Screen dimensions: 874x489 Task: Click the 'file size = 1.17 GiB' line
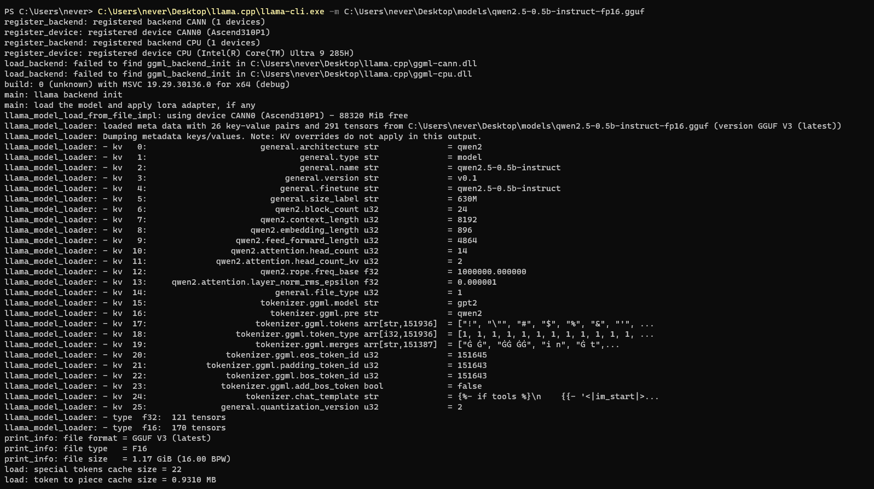click(117, 459)
